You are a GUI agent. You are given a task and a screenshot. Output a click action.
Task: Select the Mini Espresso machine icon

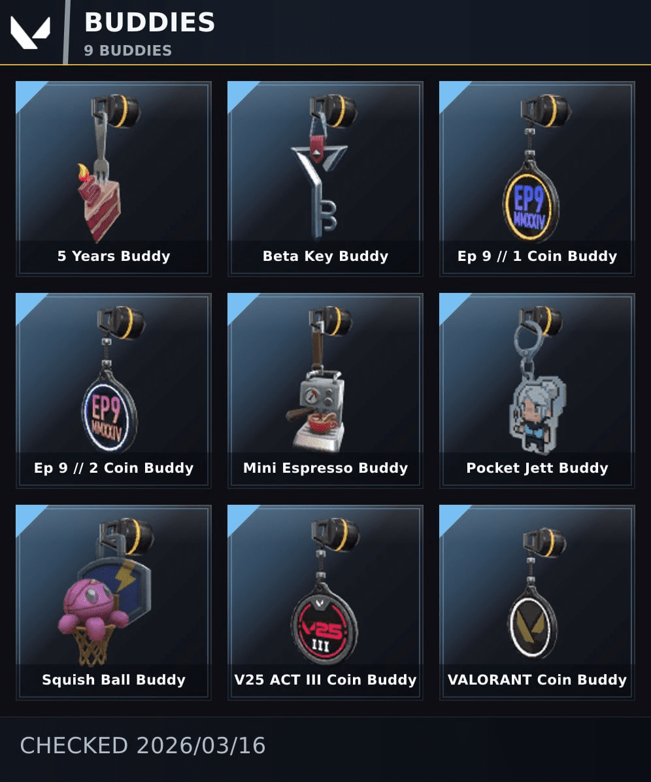pyautogui.click(x=316, y=409)
